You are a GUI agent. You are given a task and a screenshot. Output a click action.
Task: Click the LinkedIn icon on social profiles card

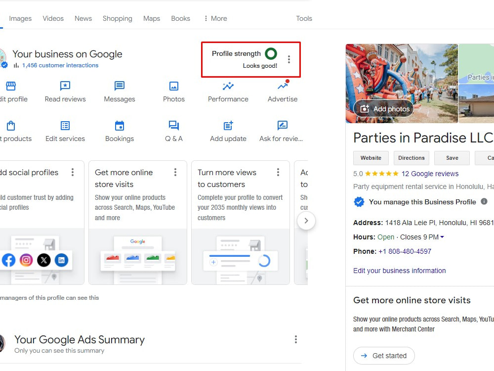click(x=61, y=260)
